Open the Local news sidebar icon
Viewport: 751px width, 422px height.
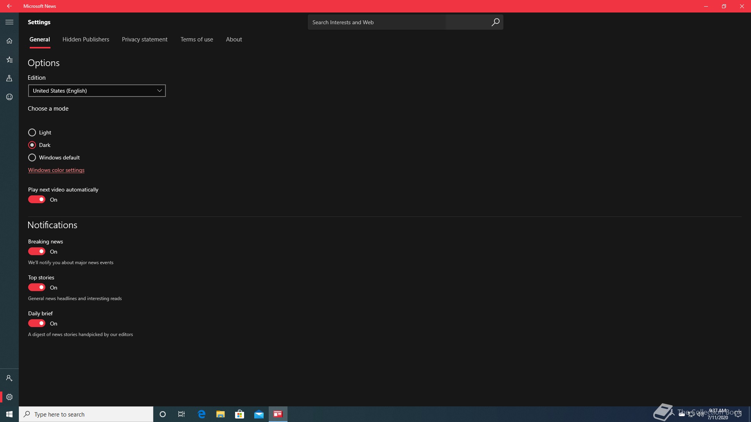9,79
